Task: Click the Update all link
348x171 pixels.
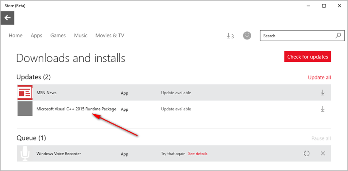Action: click(319, 78)
